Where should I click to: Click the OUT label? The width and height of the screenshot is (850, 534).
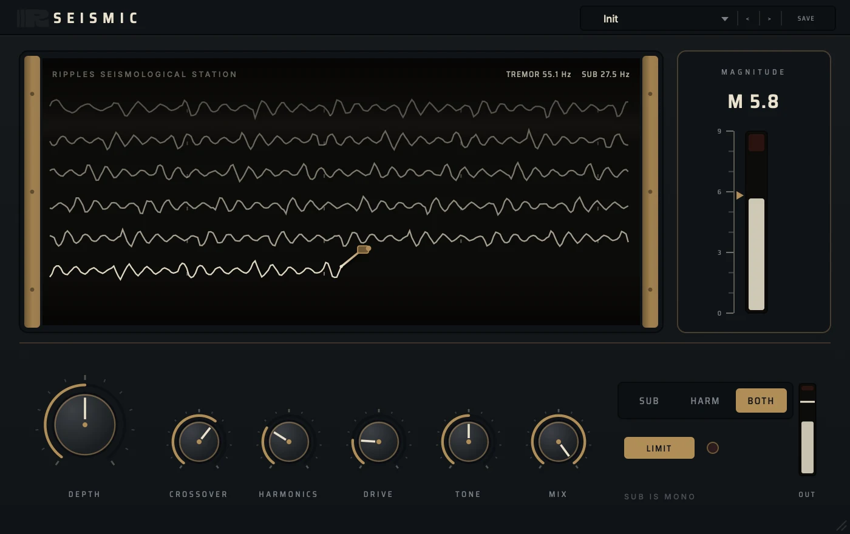(807, 494)
